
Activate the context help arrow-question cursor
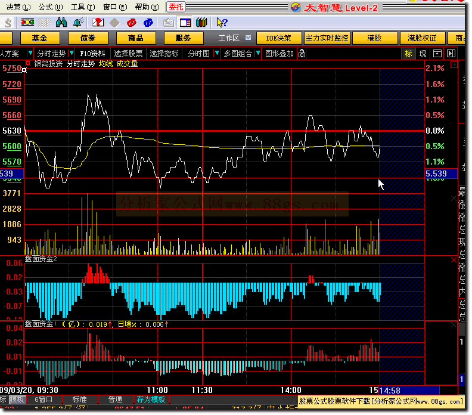click(x=222, y=23)
